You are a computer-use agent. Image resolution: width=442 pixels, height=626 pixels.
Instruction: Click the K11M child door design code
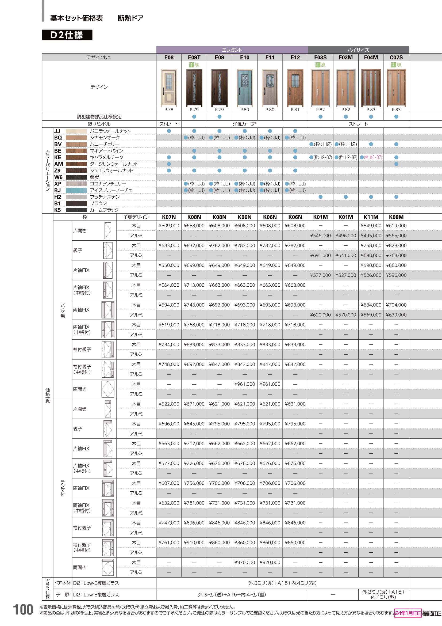coord(371,217)
